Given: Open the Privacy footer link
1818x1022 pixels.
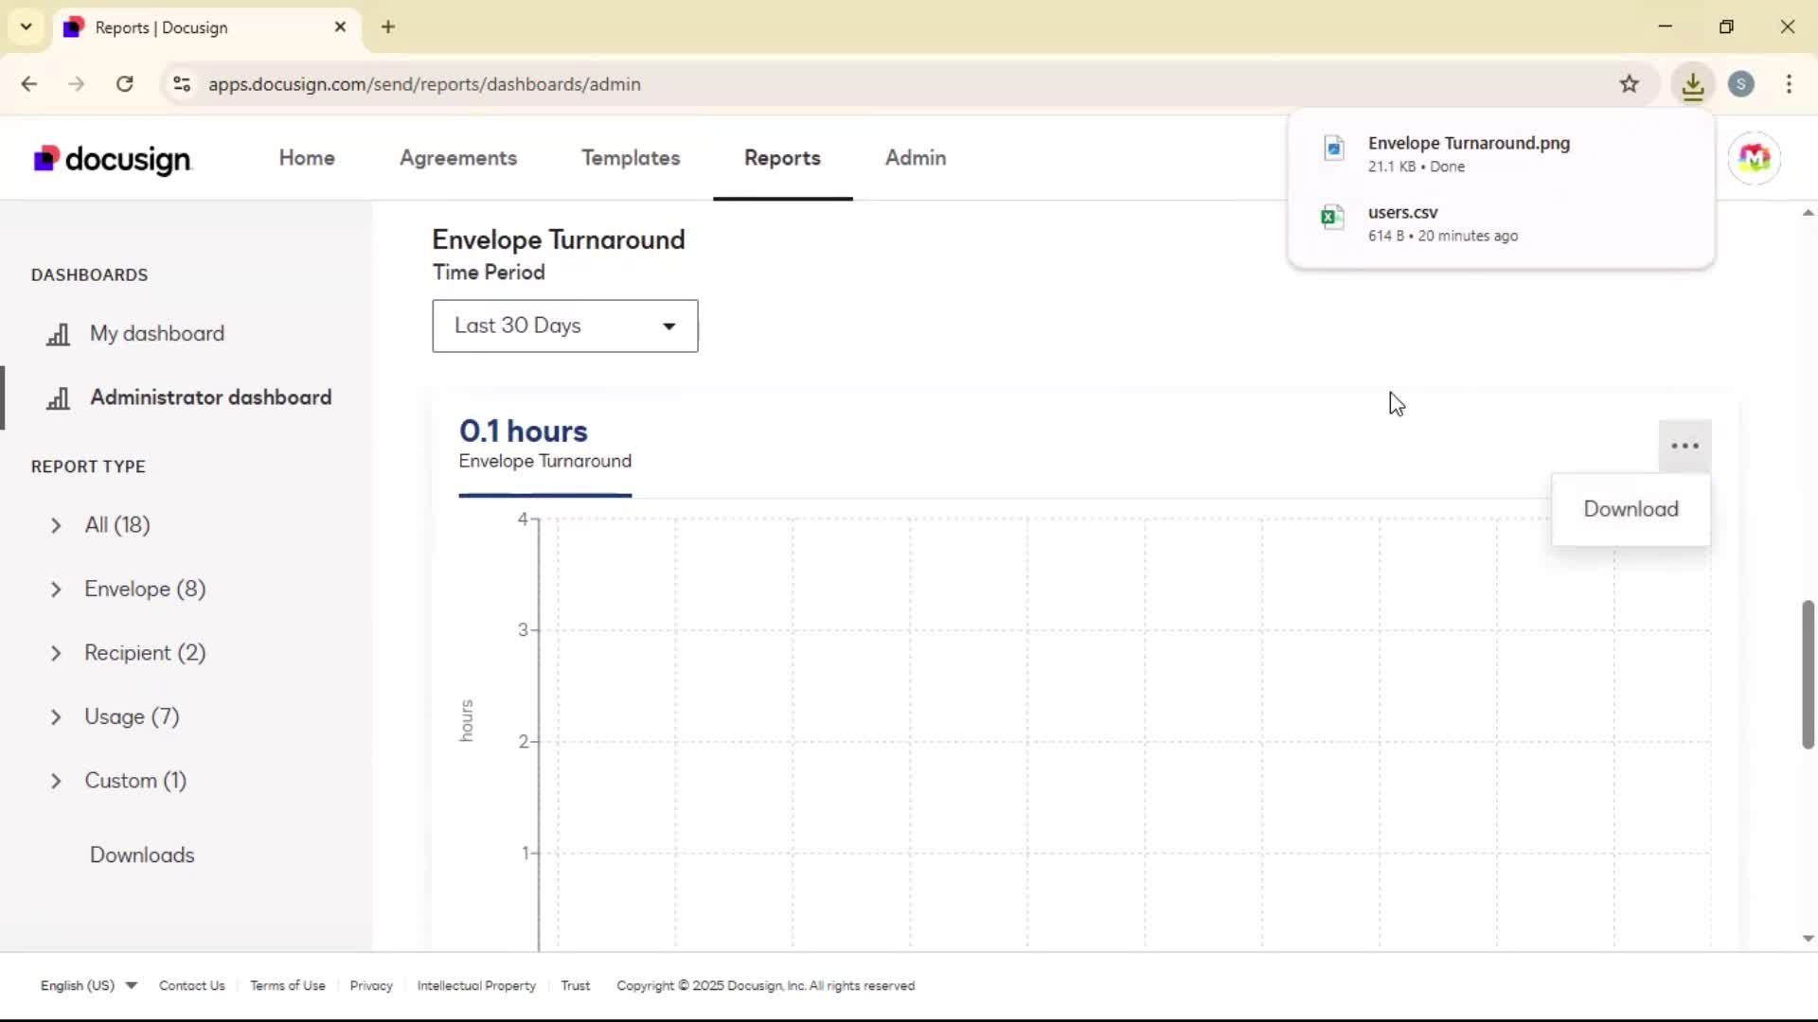Looking at the screenshot, I should [x=371, y=985].
